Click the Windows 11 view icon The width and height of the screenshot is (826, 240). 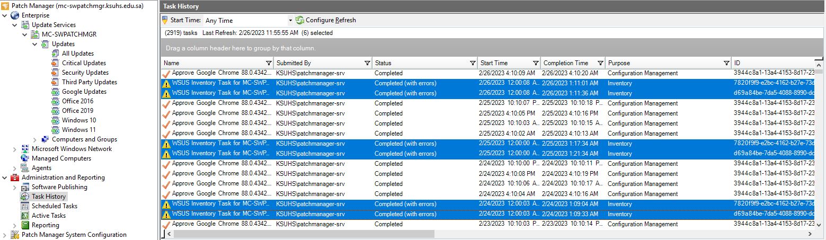55,130
